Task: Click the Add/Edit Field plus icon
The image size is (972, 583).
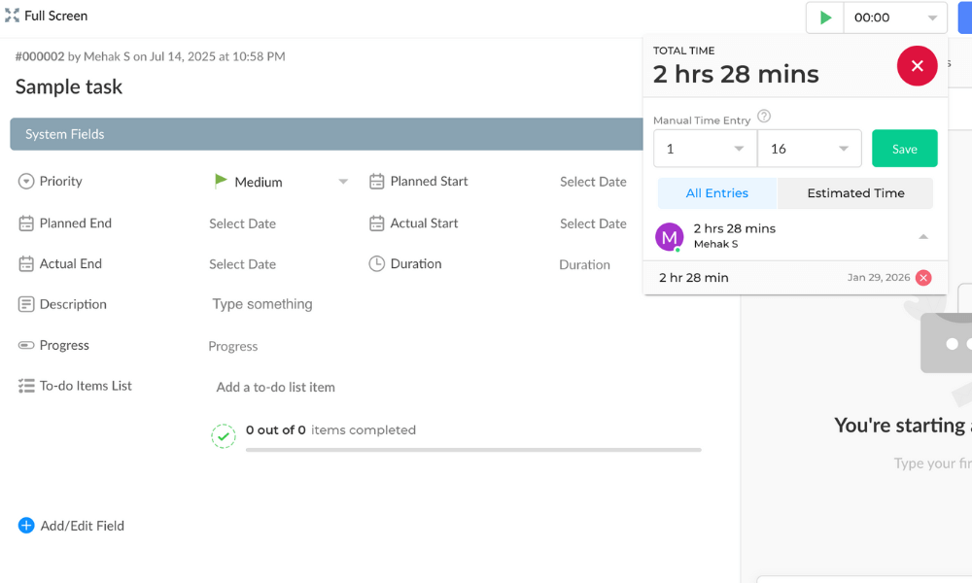Action: tap(26, 526)
